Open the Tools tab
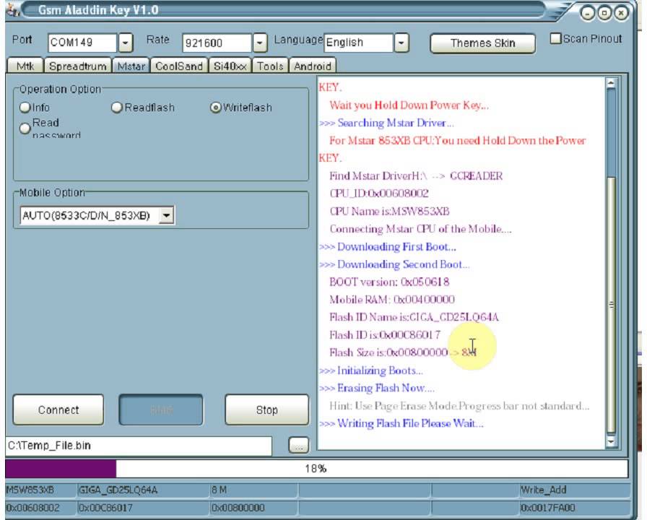 pyautogui.click(x=270, y=66)
